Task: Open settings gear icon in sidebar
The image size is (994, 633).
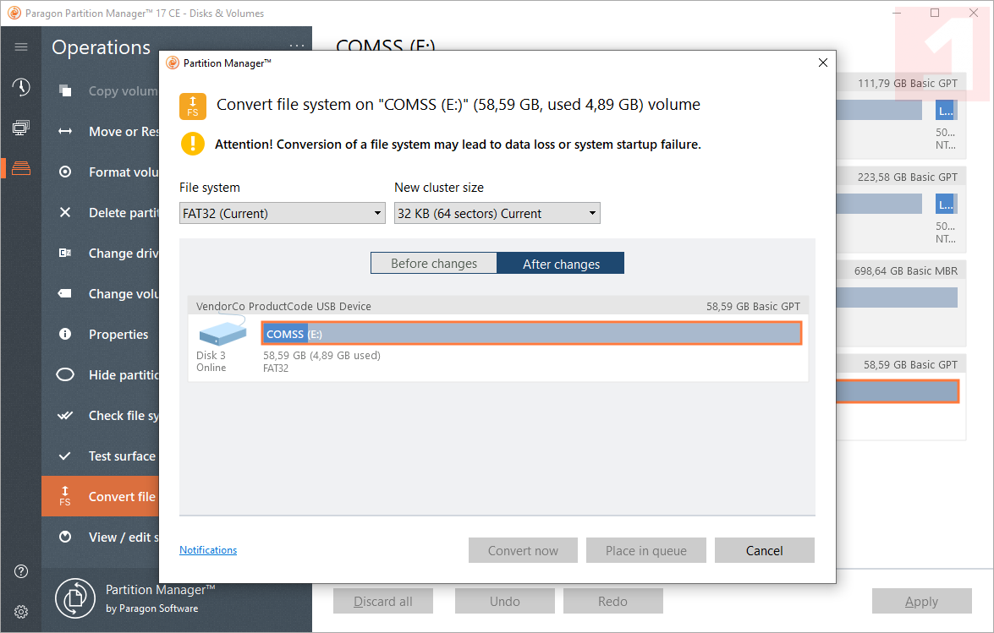Action: pos(21,612)
